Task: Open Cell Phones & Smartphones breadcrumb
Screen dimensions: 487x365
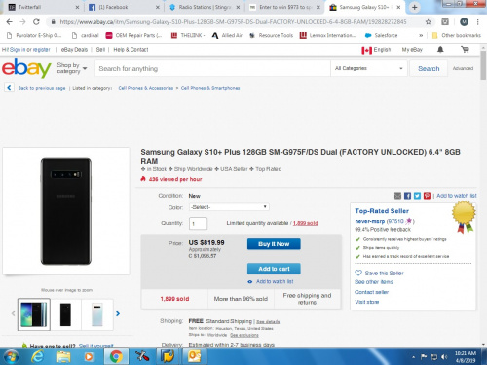Action: 210,88
